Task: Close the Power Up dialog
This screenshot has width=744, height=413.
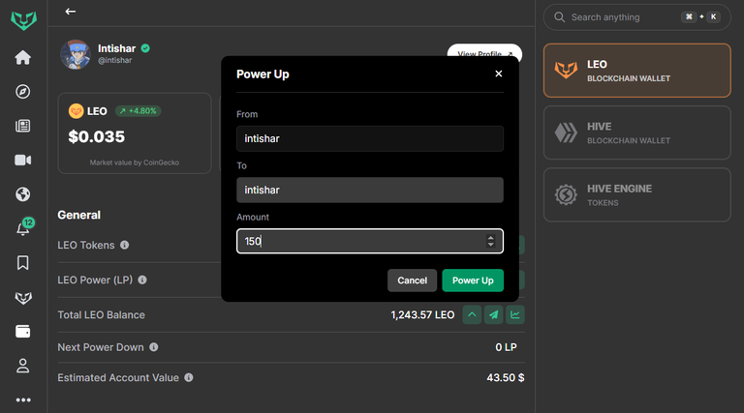Action: click(498, 74)
